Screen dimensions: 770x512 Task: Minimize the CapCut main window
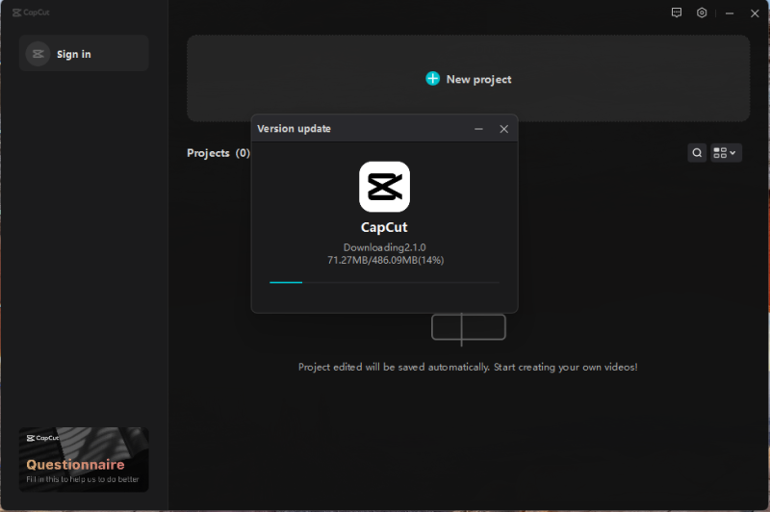click(730, 13)
